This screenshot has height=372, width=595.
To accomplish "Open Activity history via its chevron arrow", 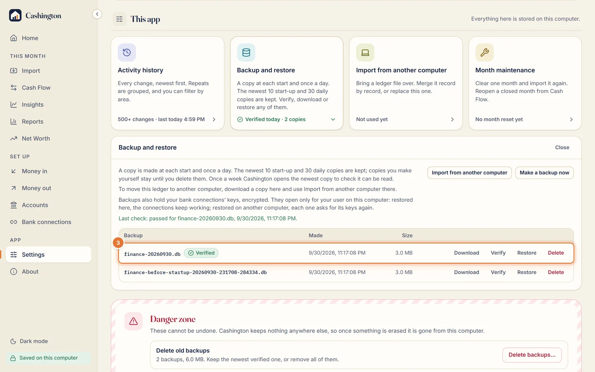I will (x=214, y=119).
